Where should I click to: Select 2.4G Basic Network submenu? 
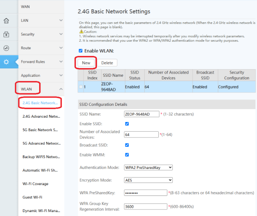[40, 103]
